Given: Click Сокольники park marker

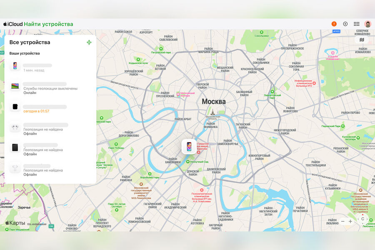Looking at the screenshot, I should (x=261, y=32).
